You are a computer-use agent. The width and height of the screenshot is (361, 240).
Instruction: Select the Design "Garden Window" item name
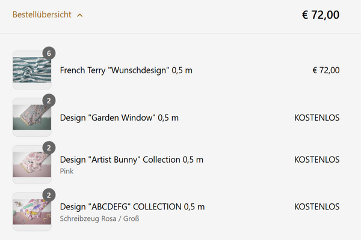tap(119, 118)
